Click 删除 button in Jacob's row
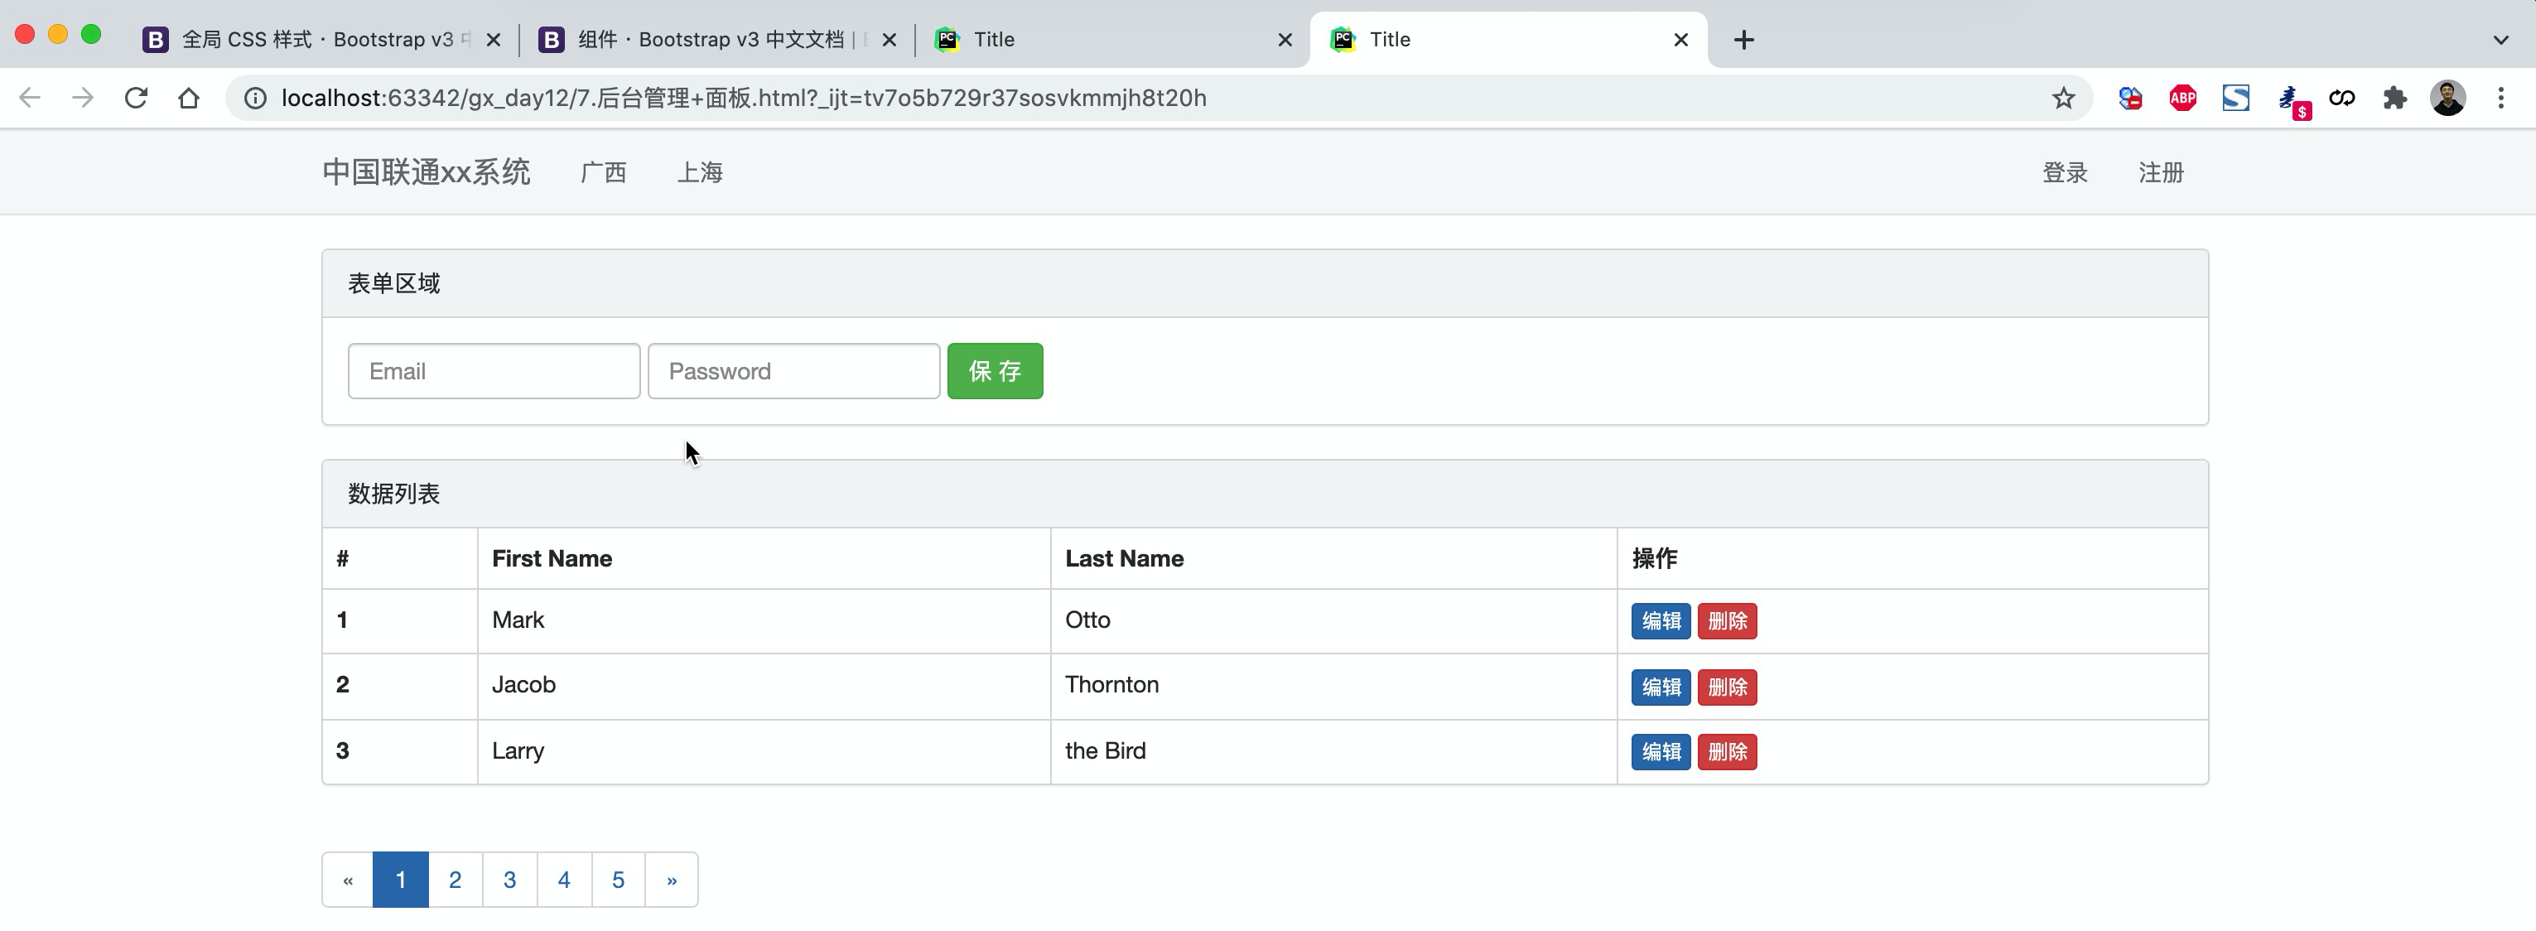Screen dimensions: 2536x931 click(x=1727, y=687)
